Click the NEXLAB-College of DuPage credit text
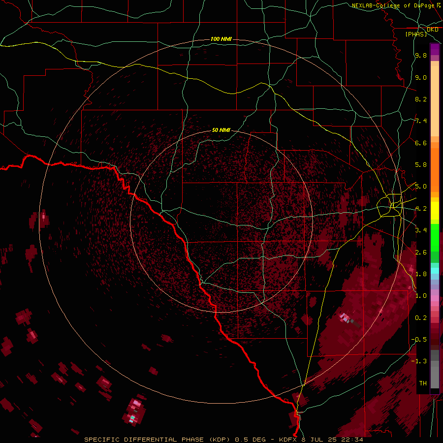 (396, 5)
